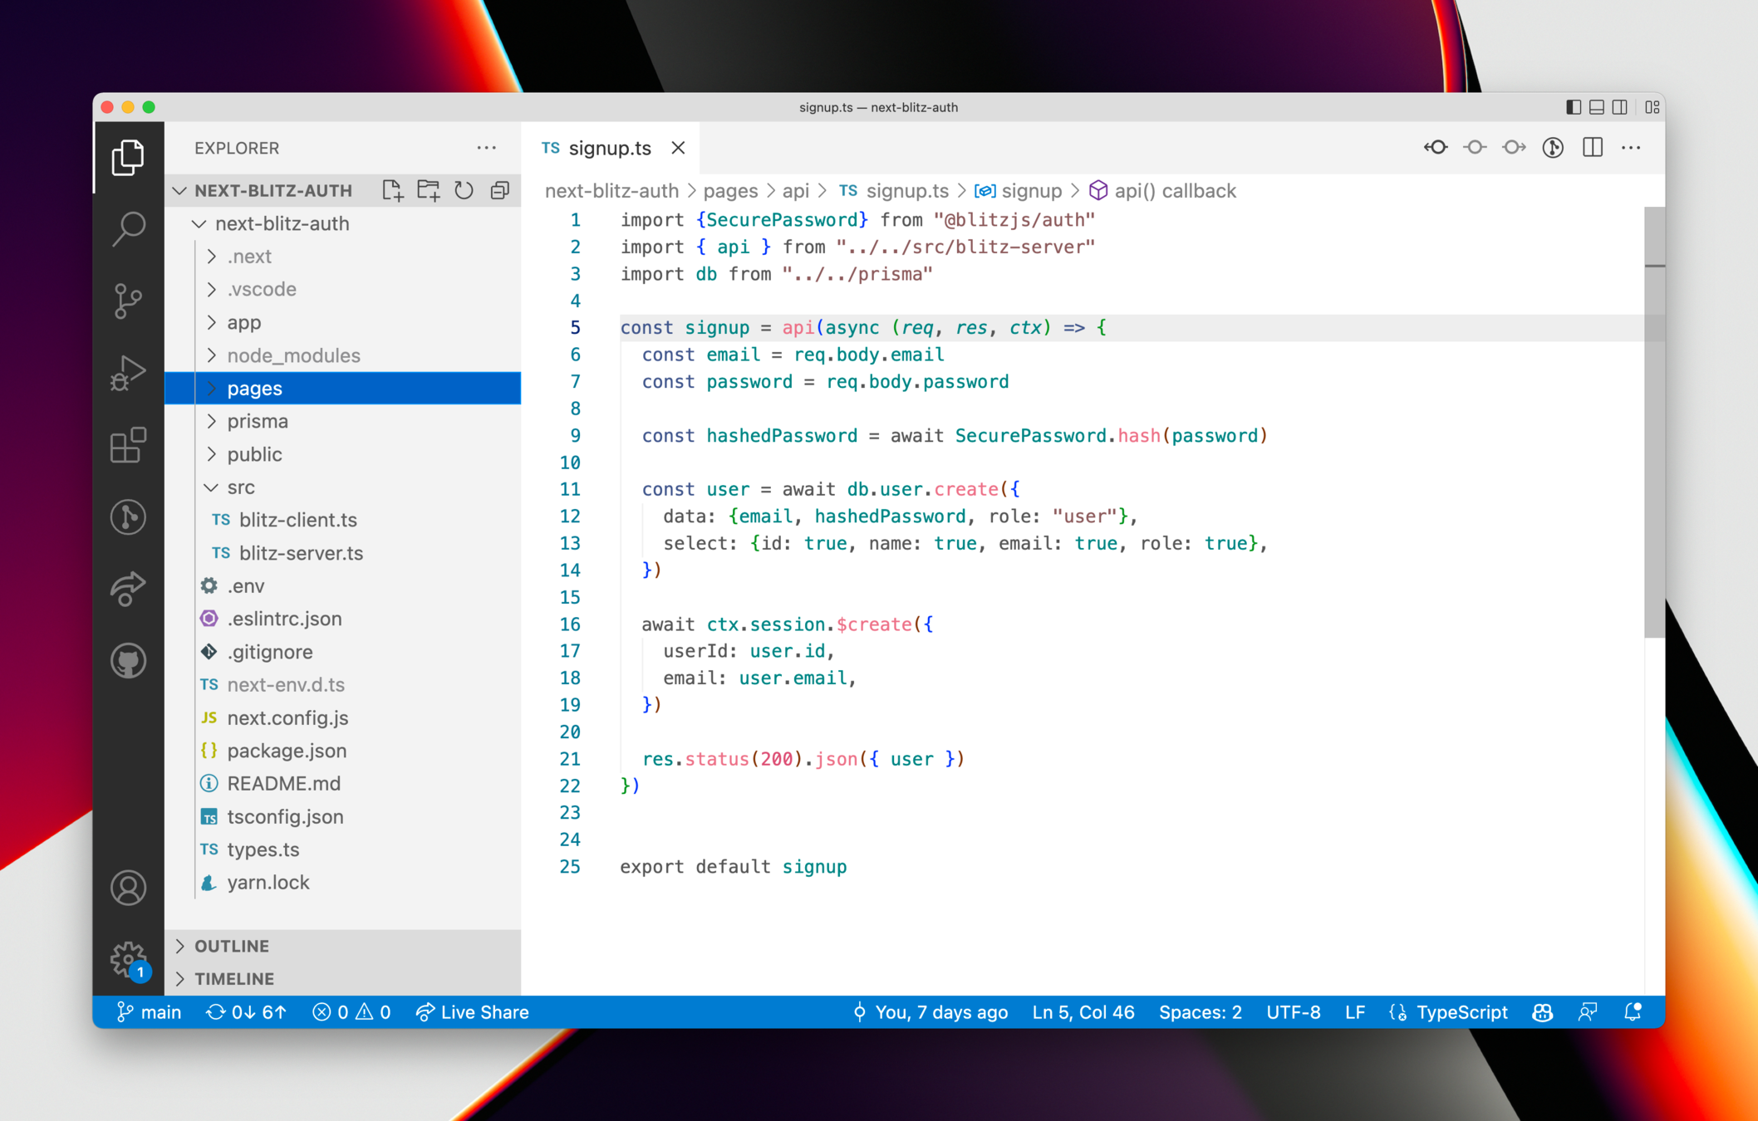Toggle secondary side bar layout button
This screenshot has width=1758, height=1121.
point(1620,107)
